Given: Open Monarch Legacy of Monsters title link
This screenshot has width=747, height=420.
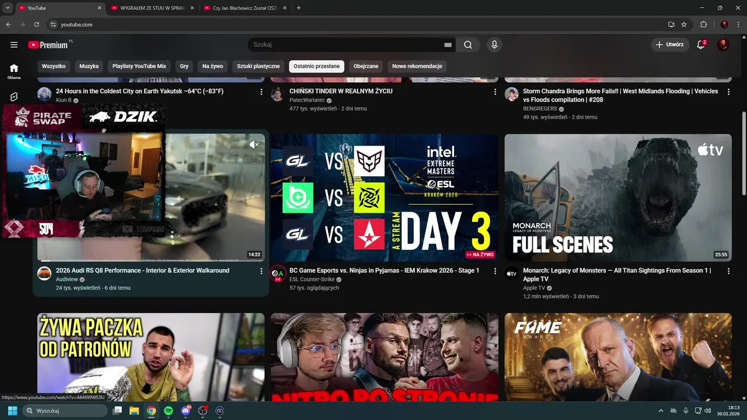Looking at the screenshot, I should pos(617,275).
